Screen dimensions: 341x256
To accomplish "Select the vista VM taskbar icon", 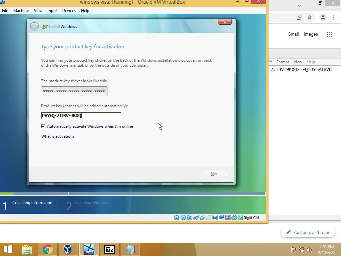I will click(89, 249).
